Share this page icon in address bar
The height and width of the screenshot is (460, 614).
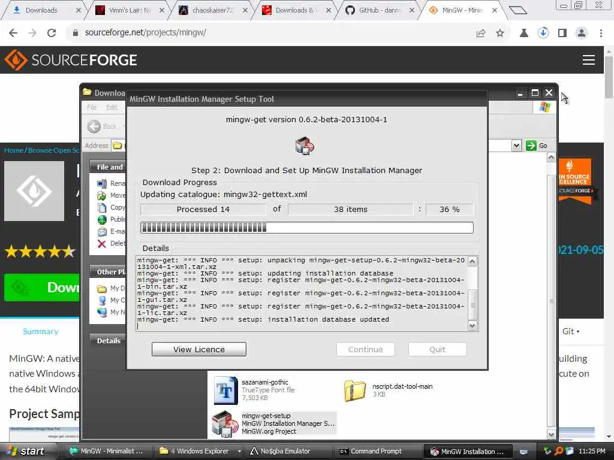click(481, 34)
